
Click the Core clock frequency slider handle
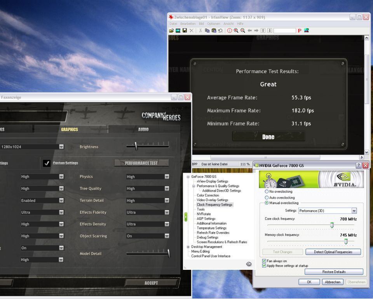pyautogui.click(x=331, y=225)
